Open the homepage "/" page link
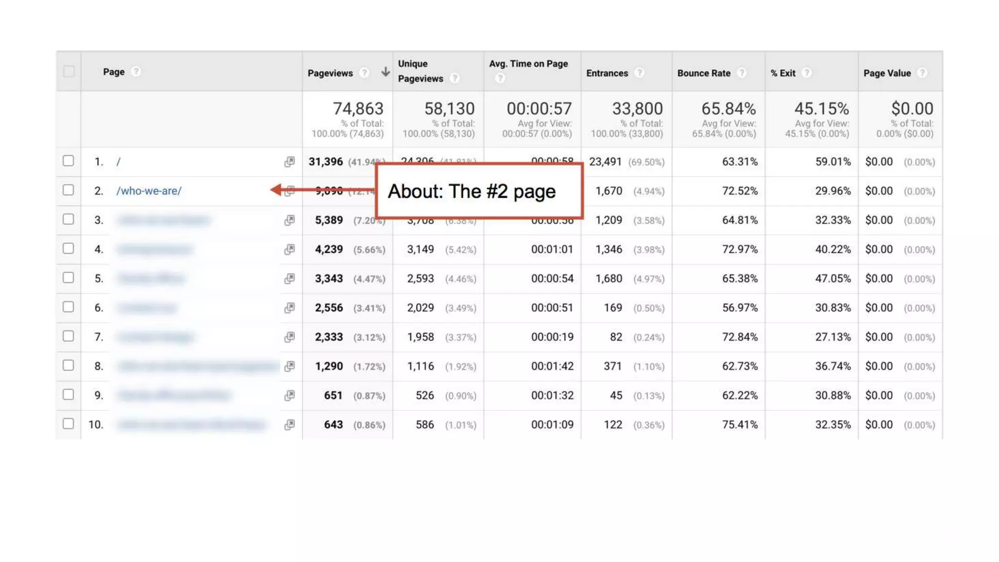 (x=119, y=161)
